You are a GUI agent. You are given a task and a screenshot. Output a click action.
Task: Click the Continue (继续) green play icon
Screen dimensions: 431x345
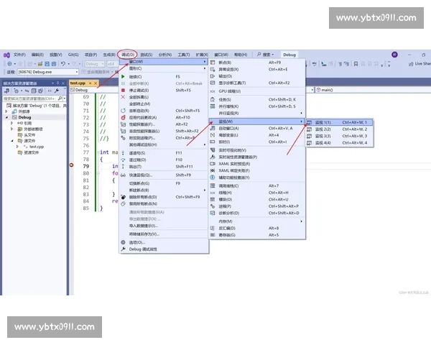(123, 76)
